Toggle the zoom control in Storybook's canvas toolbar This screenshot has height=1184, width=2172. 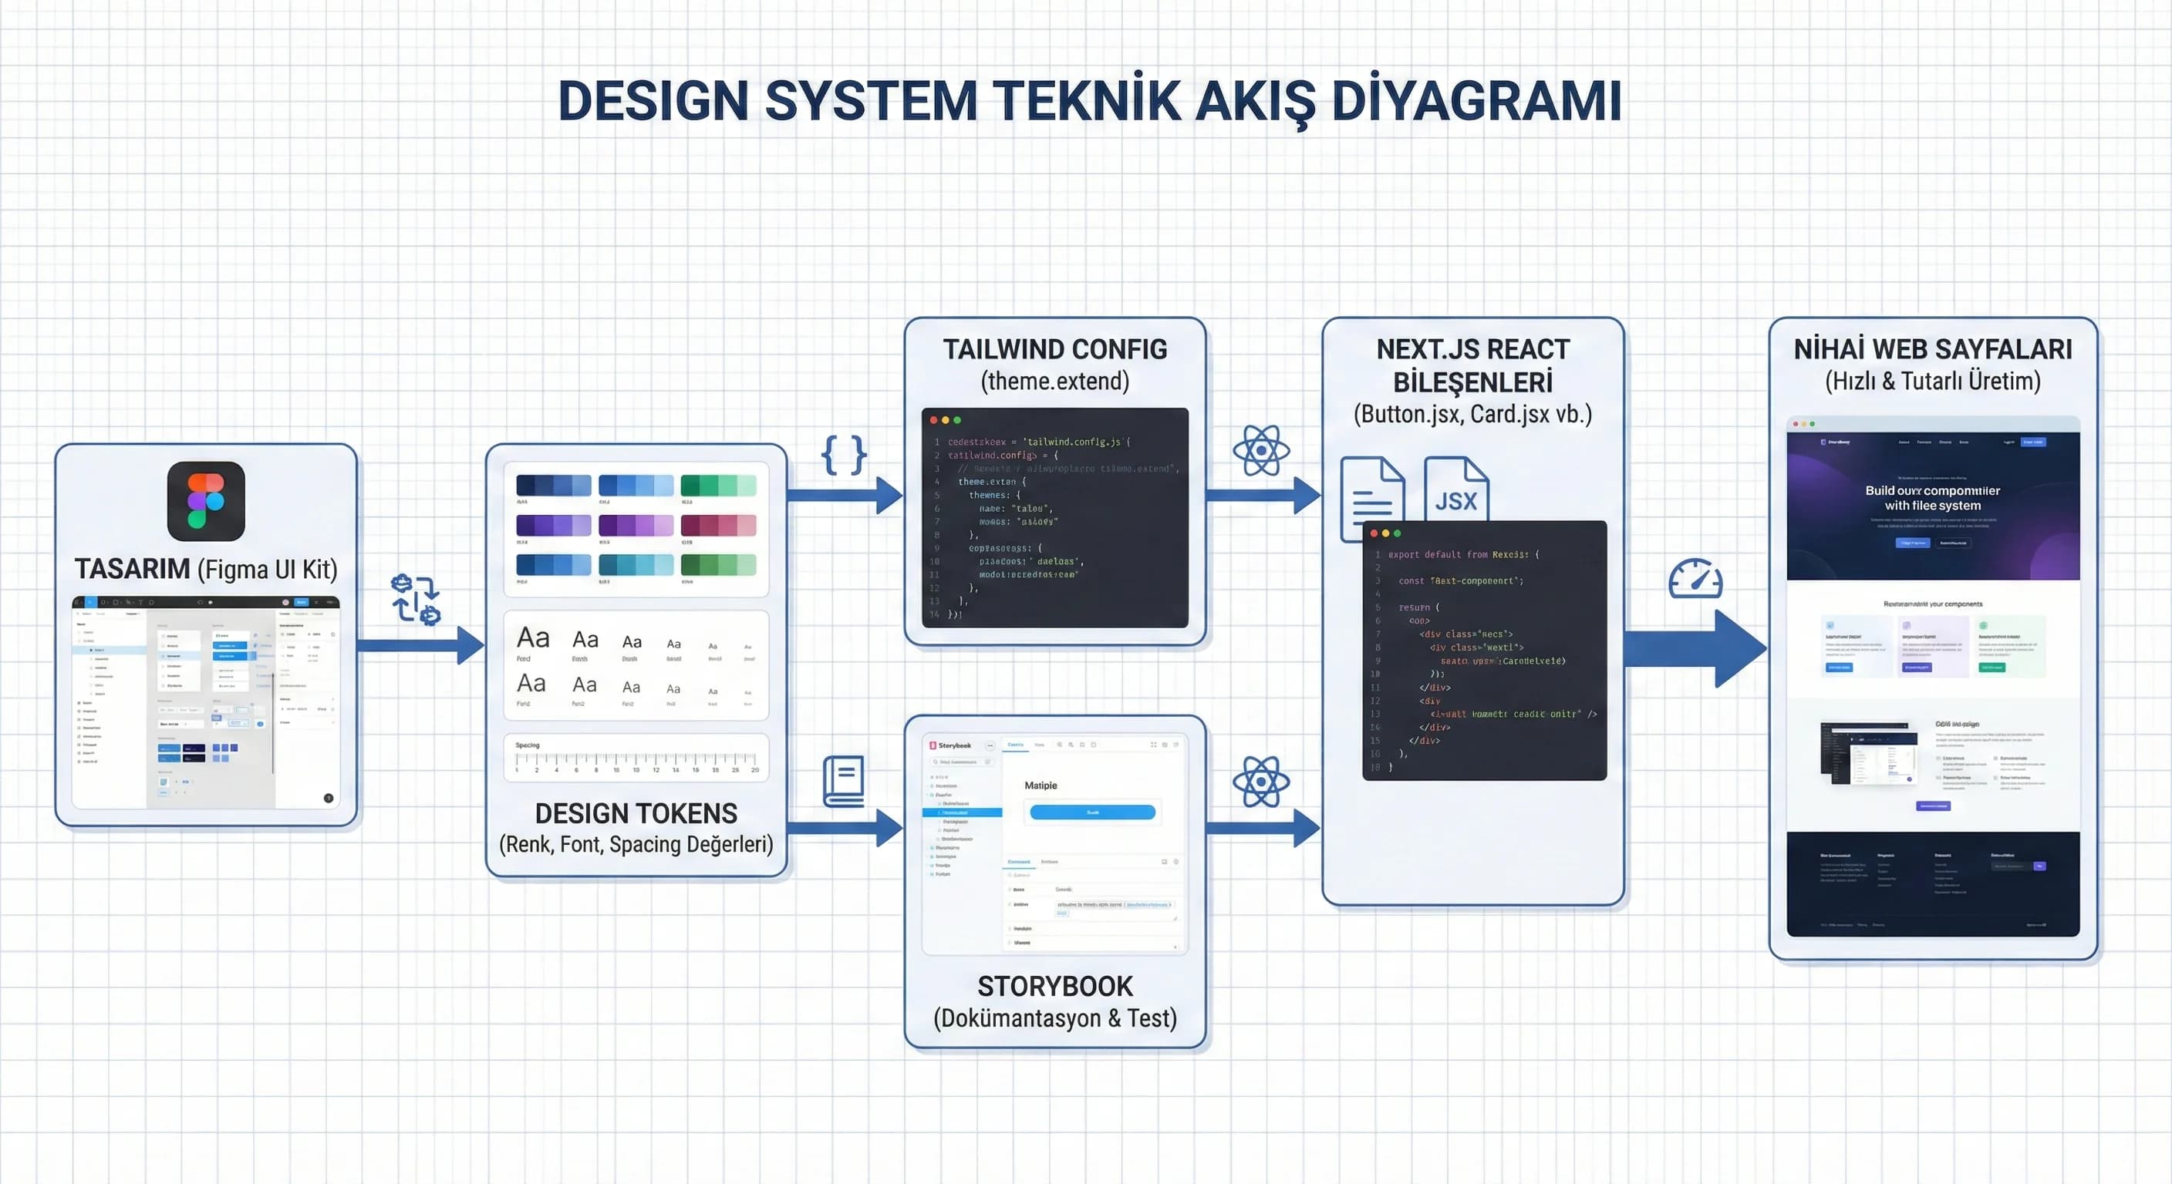click(x=1060, y=745)
